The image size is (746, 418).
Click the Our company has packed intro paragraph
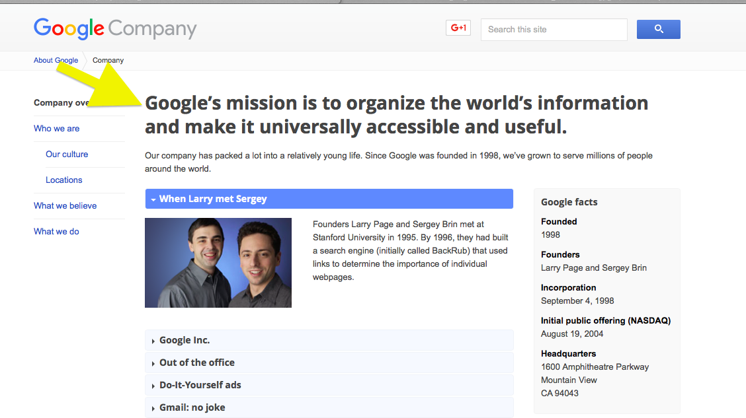[x=399, y=162]
